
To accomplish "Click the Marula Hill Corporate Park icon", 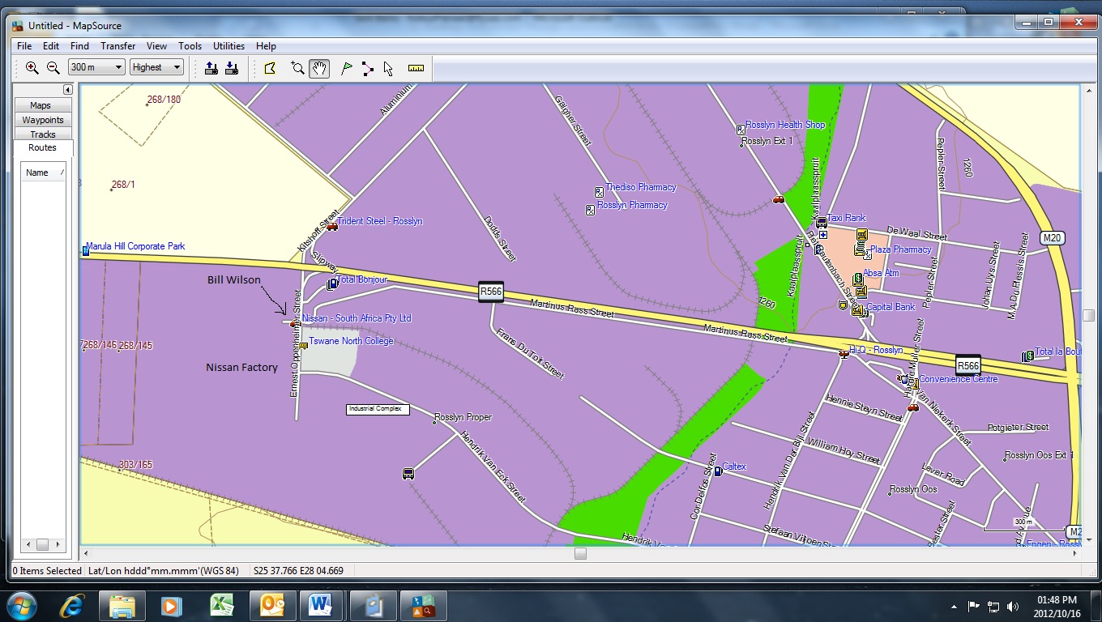I will [85, 251].
